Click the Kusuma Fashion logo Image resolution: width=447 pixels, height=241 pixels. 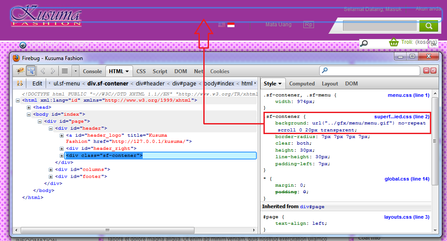46,16
